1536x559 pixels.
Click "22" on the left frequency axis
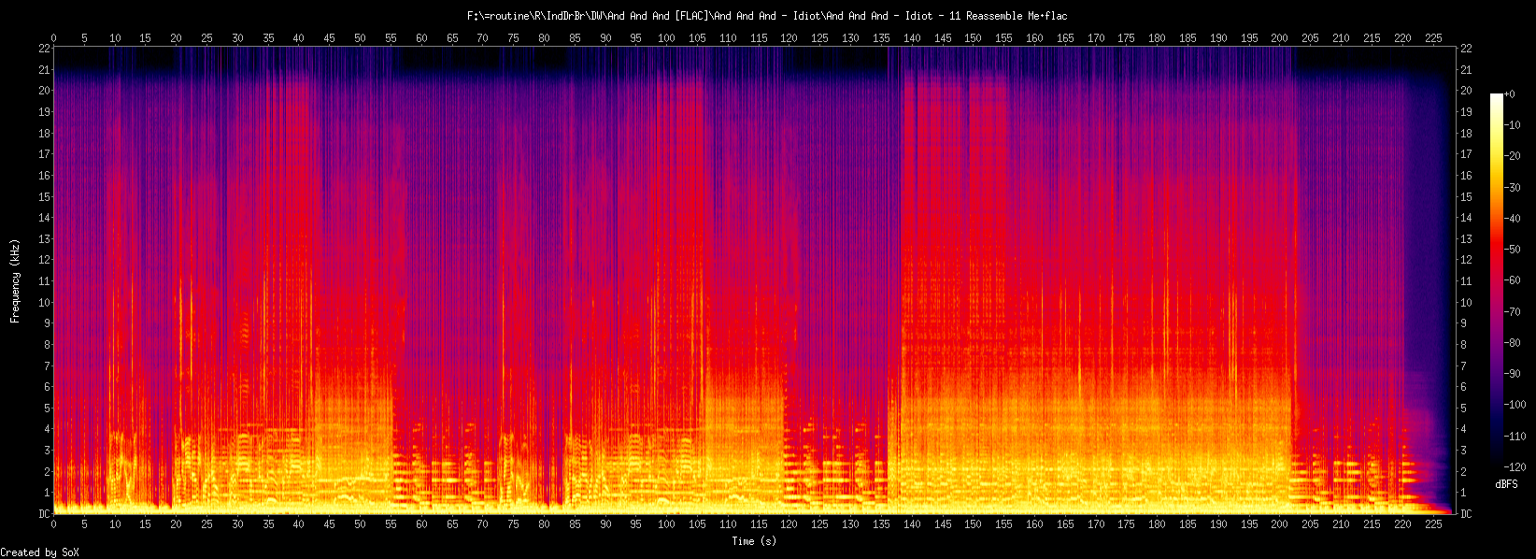click(x=44, y=48)
